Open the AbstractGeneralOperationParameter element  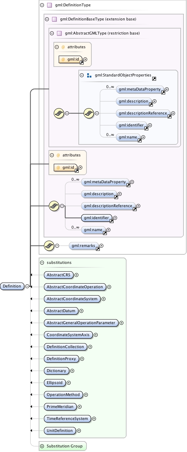pos(81,323)
